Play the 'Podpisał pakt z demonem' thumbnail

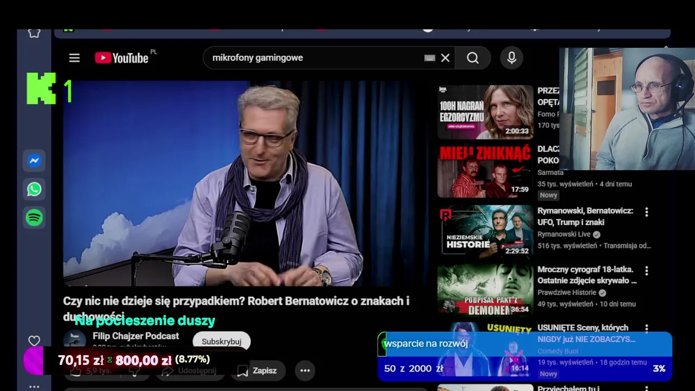485,289
